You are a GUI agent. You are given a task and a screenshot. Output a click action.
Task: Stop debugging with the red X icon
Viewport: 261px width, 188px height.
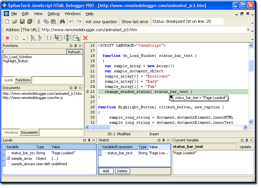pos(85,38)
